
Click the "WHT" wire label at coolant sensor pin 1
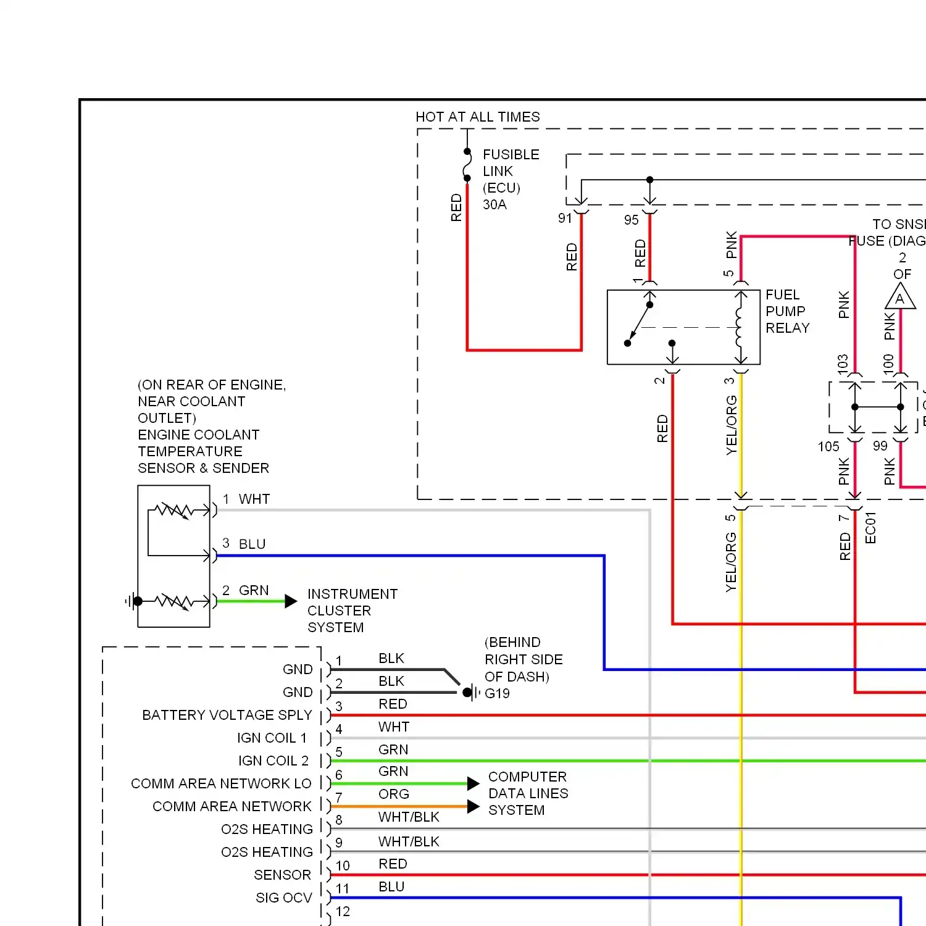254,499
